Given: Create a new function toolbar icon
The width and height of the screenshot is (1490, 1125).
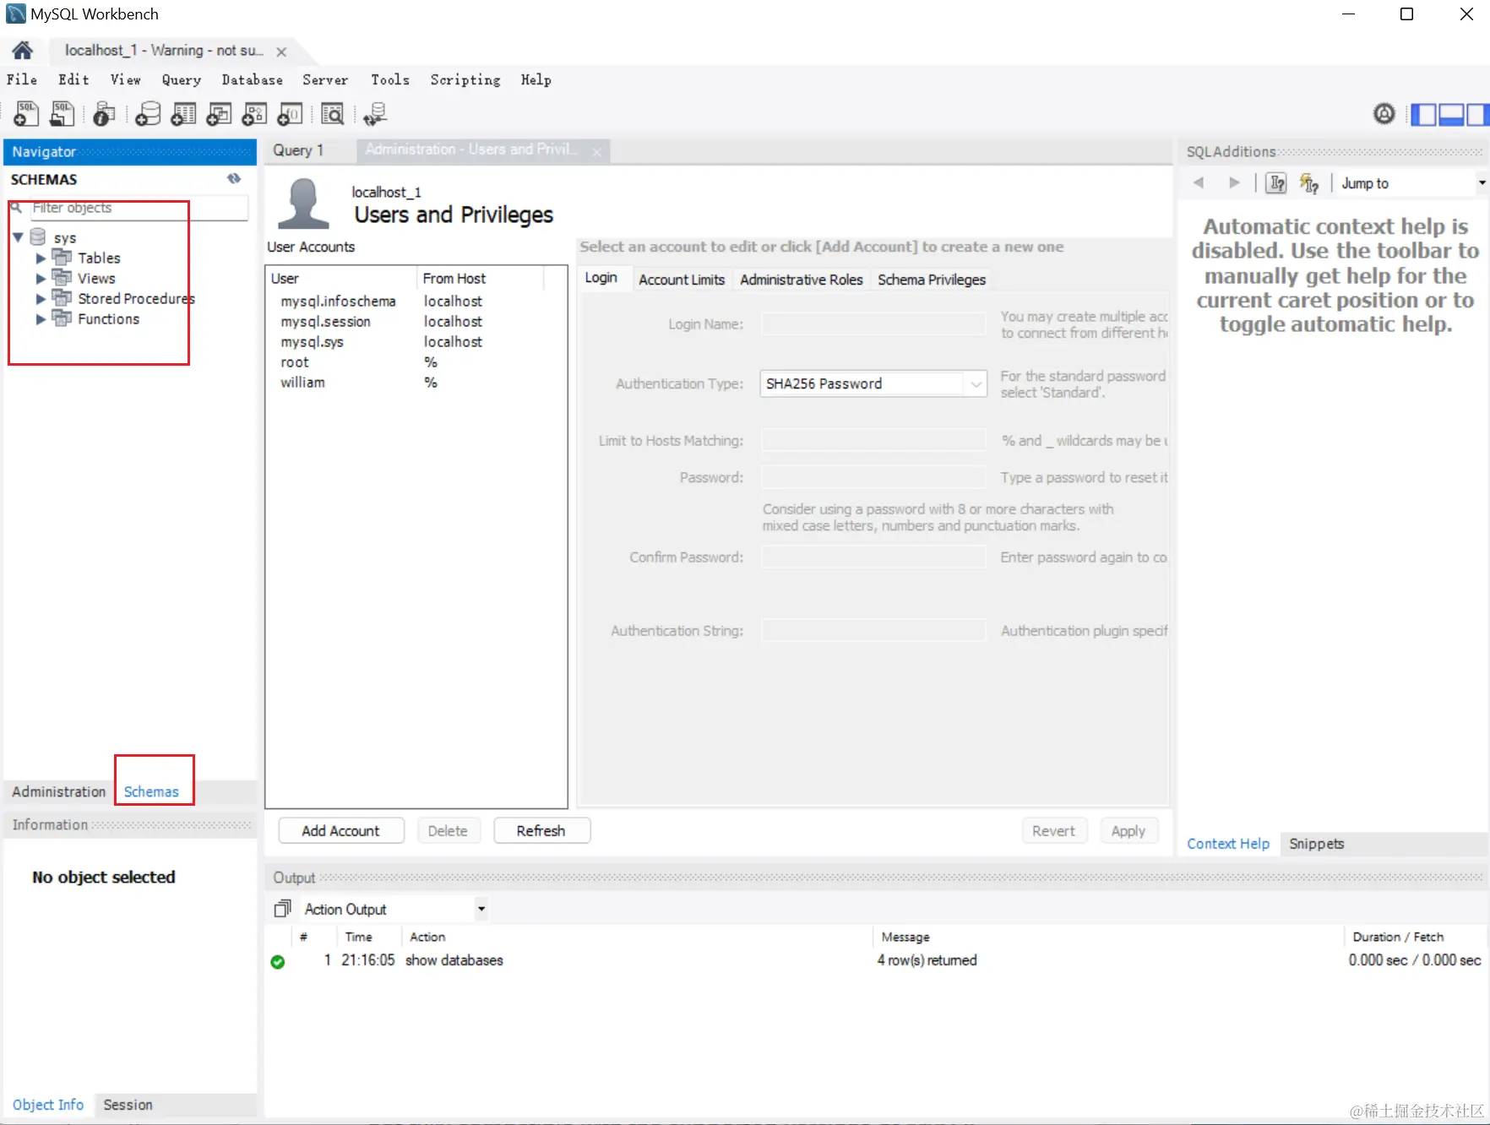Looking at the screenshot, I should tap(290, 113).
